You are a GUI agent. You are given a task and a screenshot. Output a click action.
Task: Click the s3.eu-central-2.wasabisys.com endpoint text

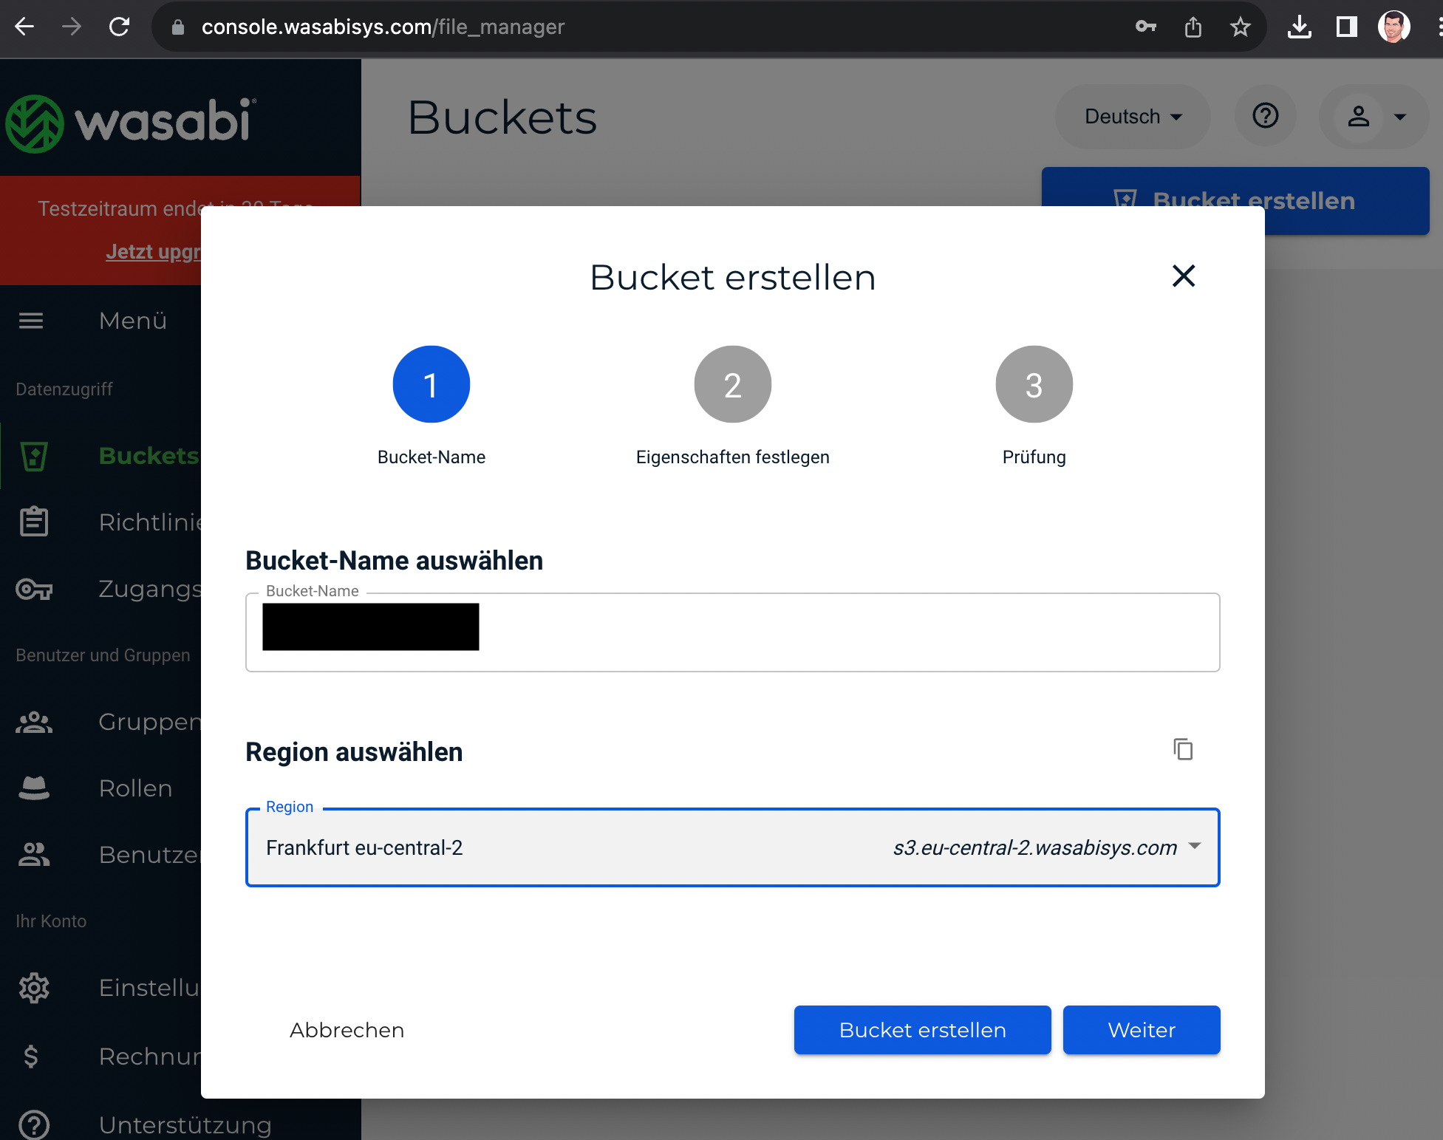click(1035, 847)
